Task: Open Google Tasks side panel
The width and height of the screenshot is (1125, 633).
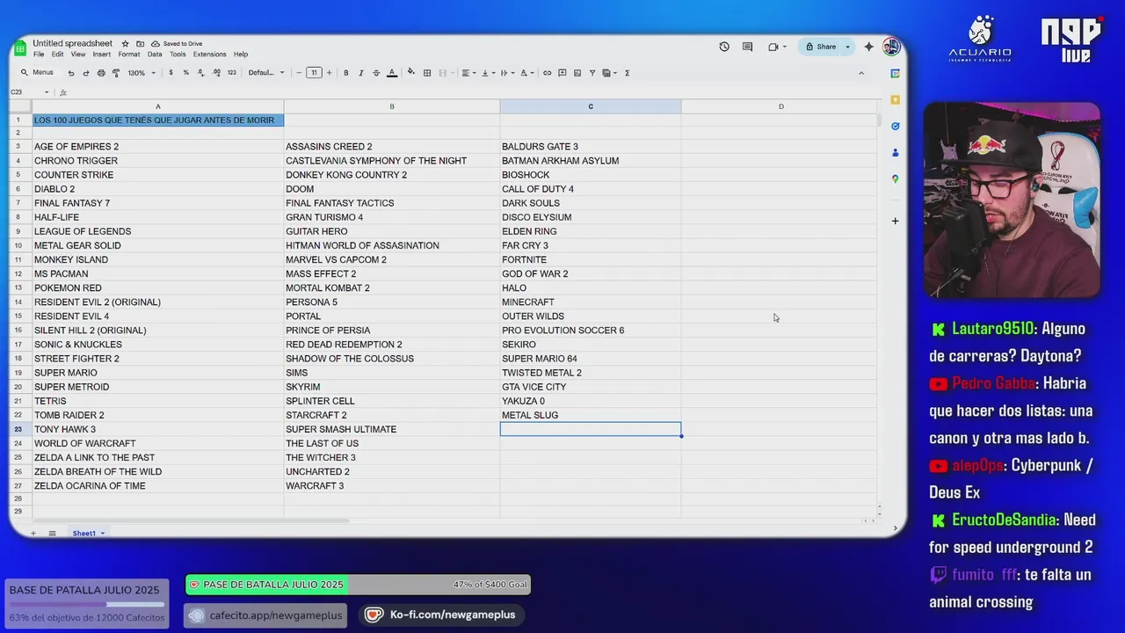Action: click(x=896, y=126)
